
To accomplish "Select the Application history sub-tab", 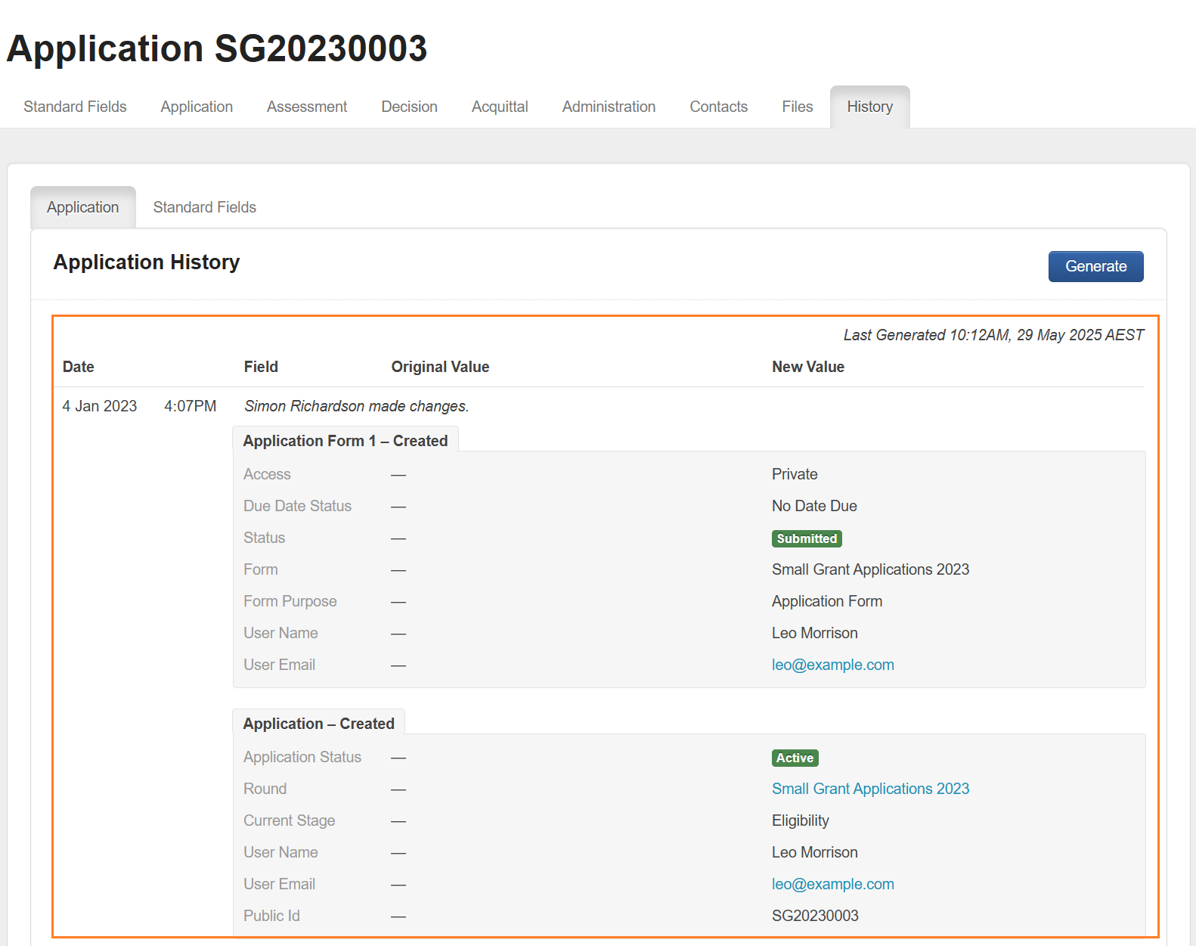I will click(x=83, y=207).
